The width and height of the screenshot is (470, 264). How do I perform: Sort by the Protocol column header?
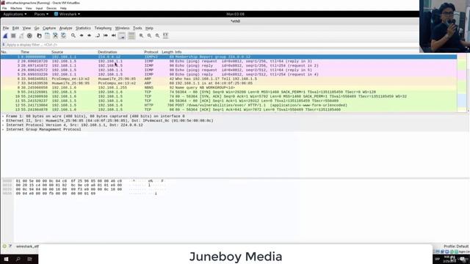[x=151, y=52]
